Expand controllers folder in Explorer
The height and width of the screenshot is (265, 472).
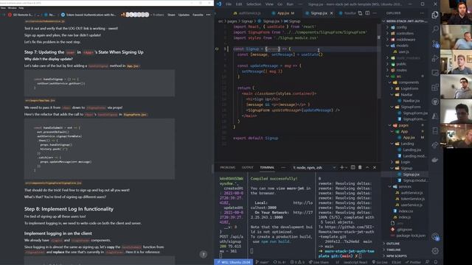click(x=405, y=33)
